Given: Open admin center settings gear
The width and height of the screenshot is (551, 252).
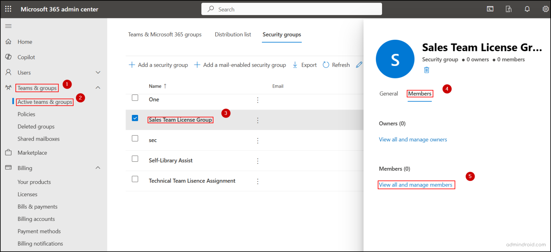Looking at the screenshot, I should pos(545,9).
